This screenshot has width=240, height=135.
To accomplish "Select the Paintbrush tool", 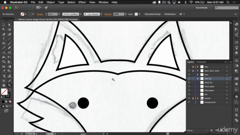I will 9,43.
